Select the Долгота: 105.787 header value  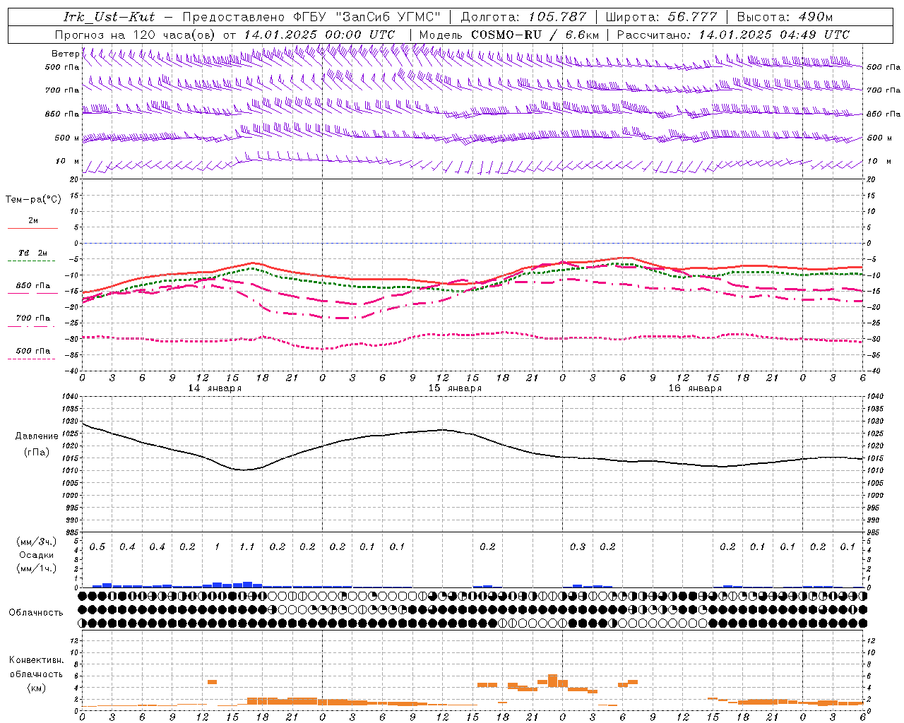pos(523,17)
